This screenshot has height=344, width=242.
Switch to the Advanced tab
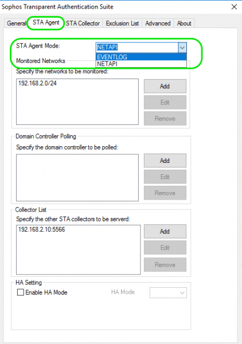tap(158, 24)
